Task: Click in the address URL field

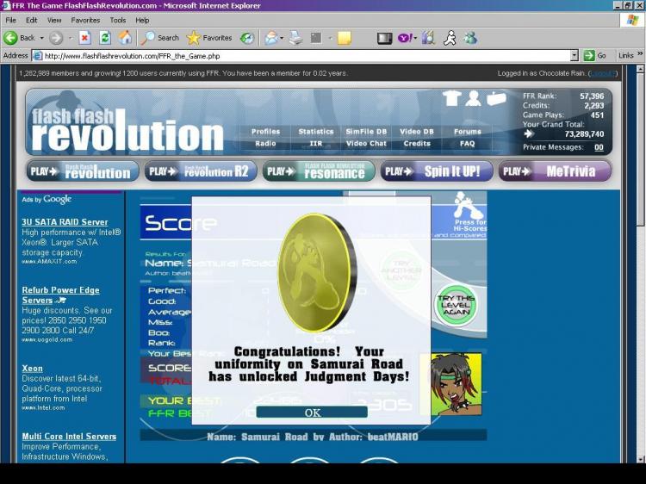Action: tap(305, 56)
